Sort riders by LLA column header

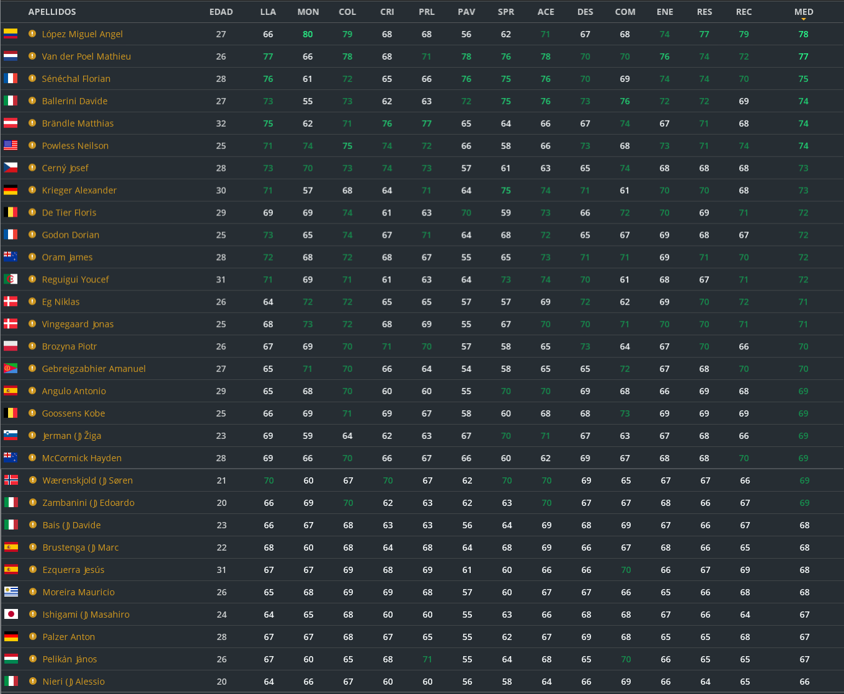(268, 12)
